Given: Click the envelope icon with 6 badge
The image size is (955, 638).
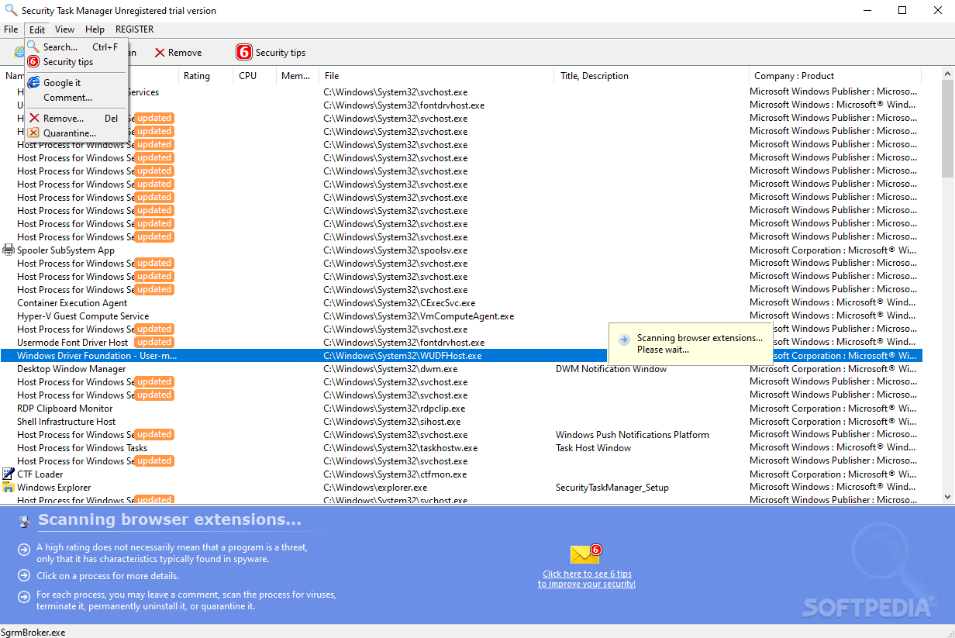Looking at the screenshot, I should pyautogui.click(x=585, y=554).
